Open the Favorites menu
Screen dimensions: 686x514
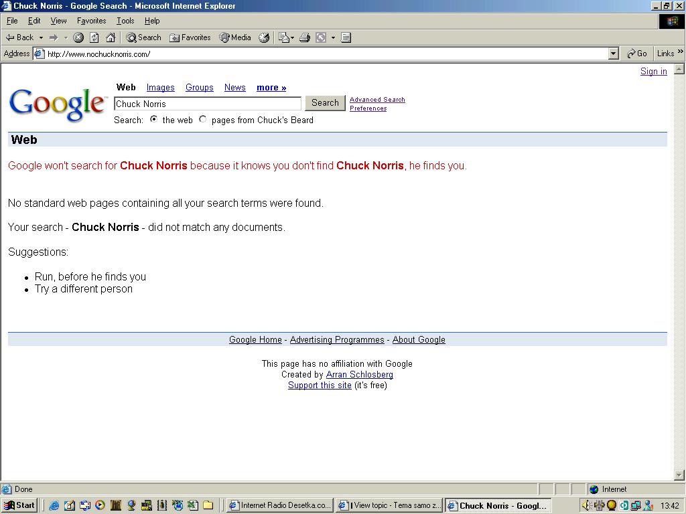click(91, 21)
